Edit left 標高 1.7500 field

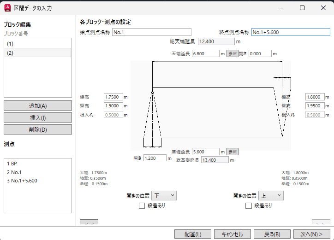pos(113,97)
